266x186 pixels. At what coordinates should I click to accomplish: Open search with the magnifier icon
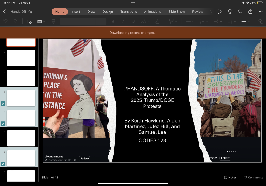(240, 11)
